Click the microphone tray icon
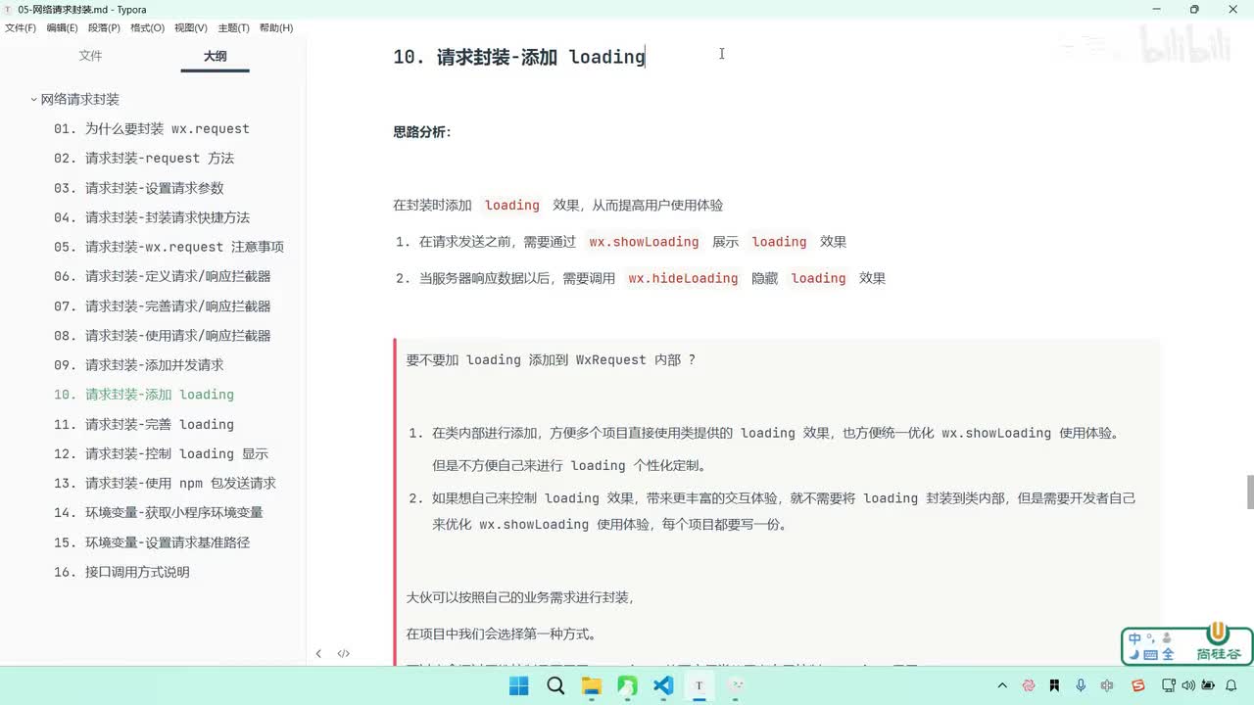Image resolution: width=1254 pixels, height=705 pixels. [x=1081, y=685]
